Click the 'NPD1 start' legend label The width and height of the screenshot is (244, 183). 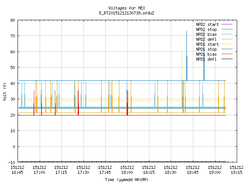(207, 44)
